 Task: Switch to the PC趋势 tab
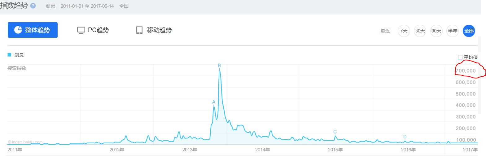pos(93,30)
